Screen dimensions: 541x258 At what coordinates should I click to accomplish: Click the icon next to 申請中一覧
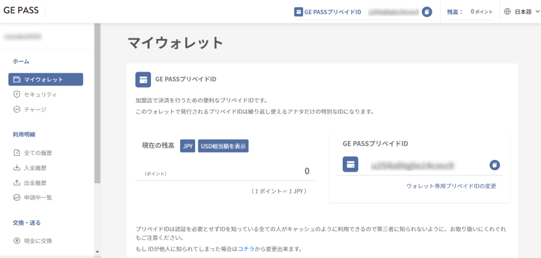click(16, 198)
